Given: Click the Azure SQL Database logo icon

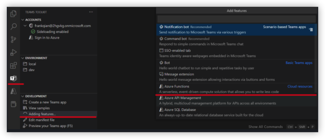Looking at the screenshot, I should [x=161, y=109].
